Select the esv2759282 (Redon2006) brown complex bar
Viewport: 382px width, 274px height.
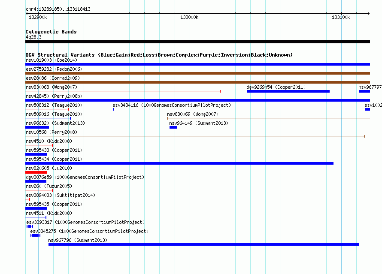(x=197, y=73)
